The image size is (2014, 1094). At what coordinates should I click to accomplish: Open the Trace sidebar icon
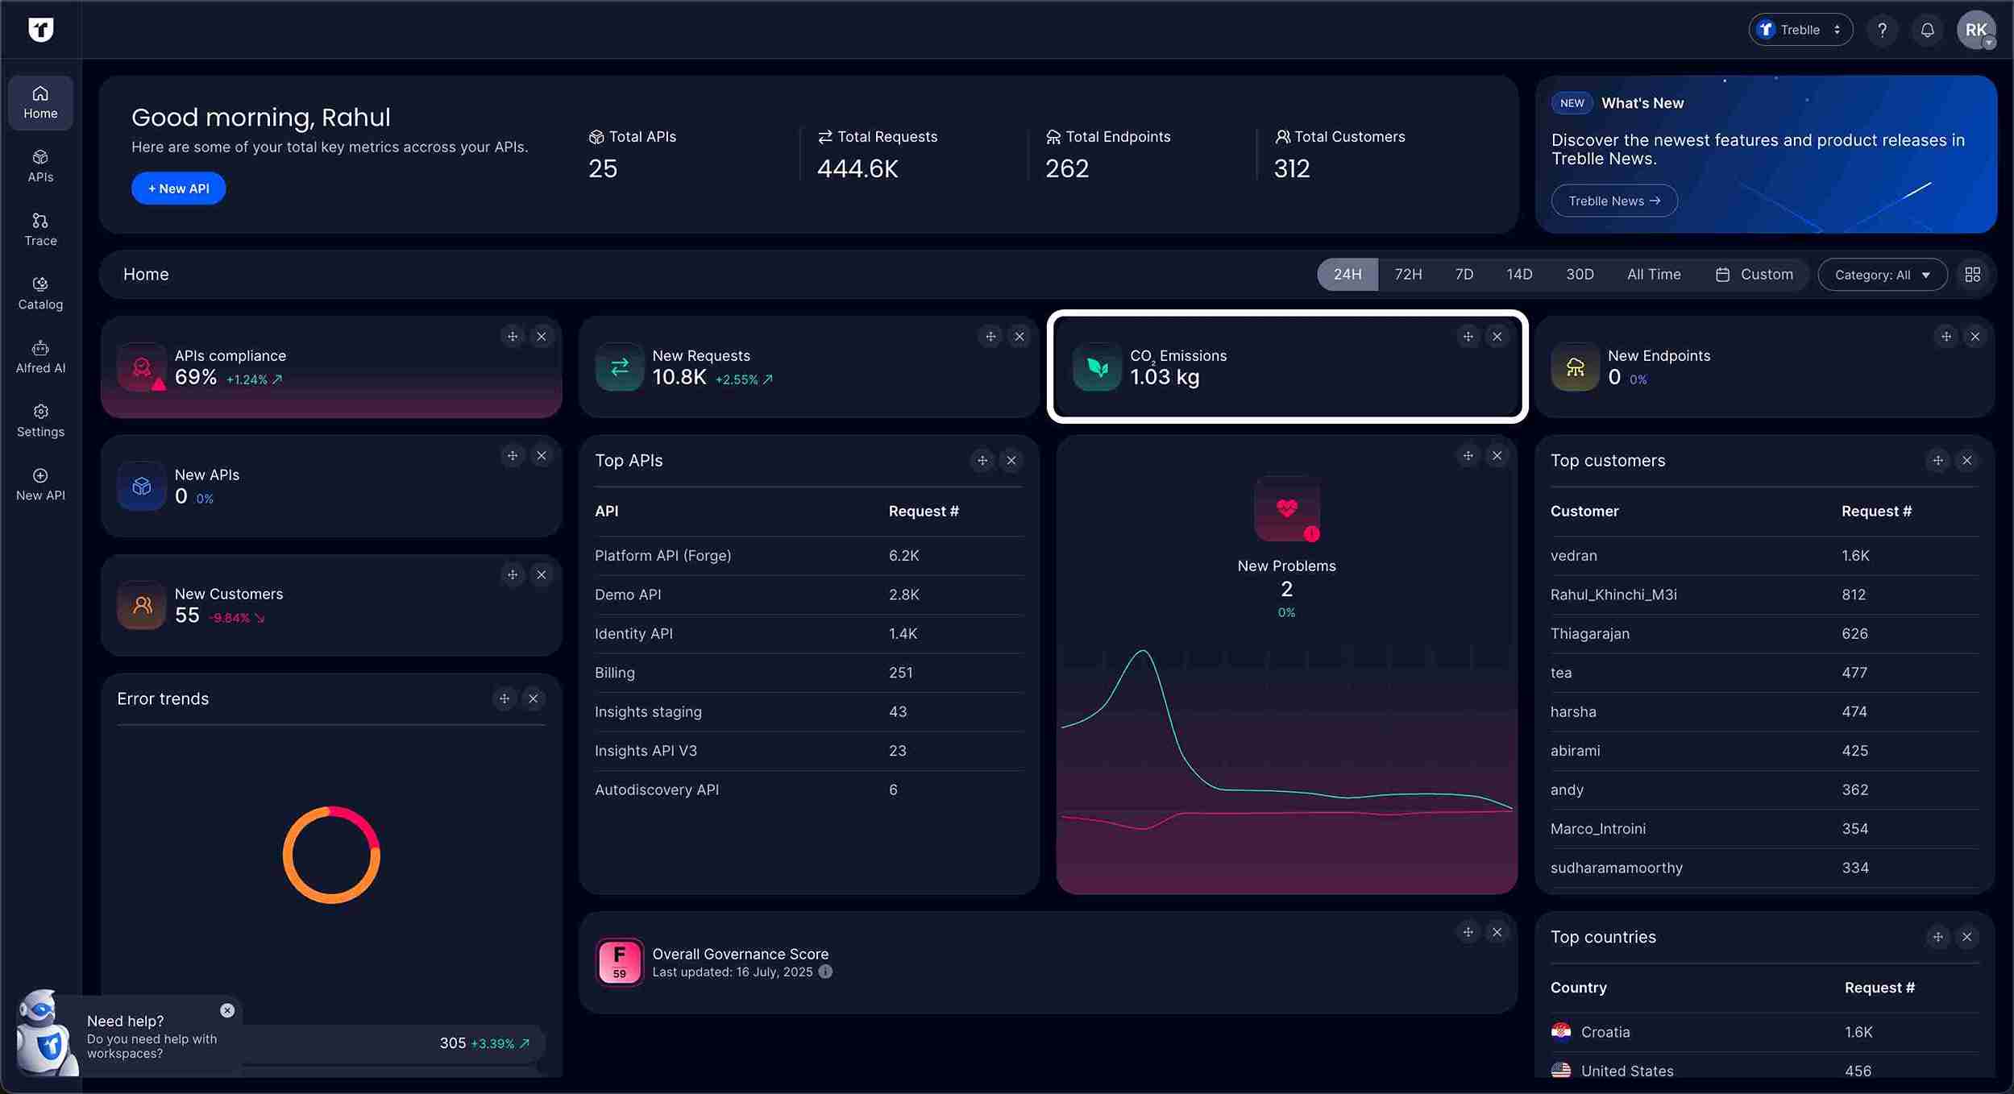[x=40, y=229]
